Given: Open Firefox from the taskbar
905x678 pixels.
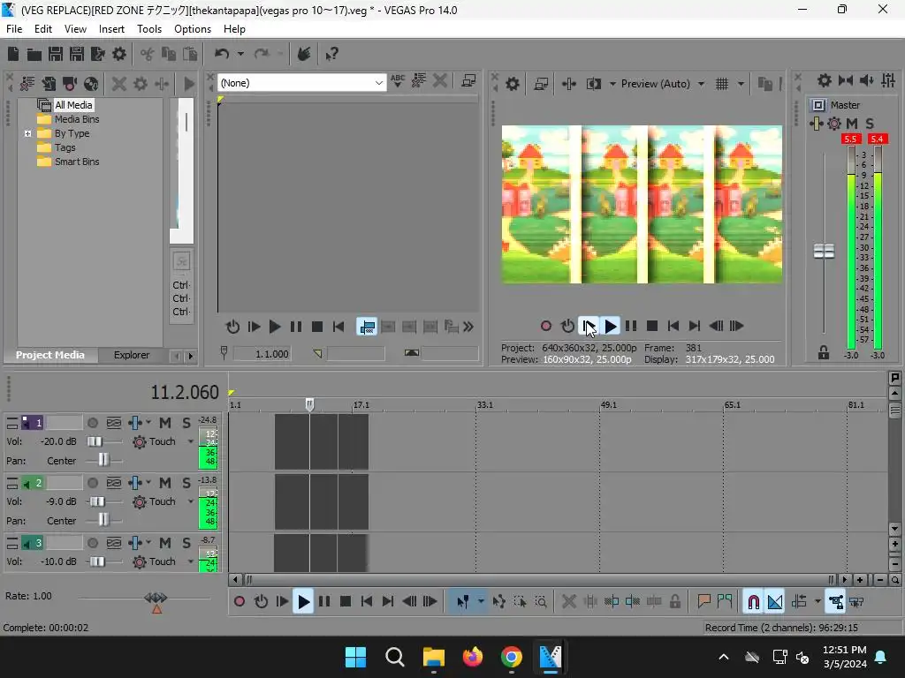Looking at the screenshot, I should pyautogui.click(x=472, y=657).
